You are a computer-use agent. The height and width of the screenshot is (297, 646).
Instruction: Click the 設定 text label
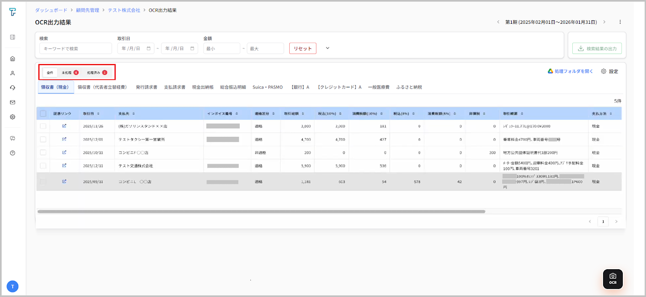[x=613, y=71]
